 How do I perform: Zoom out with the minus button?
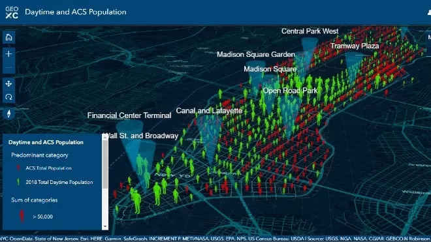click(8, 67)
